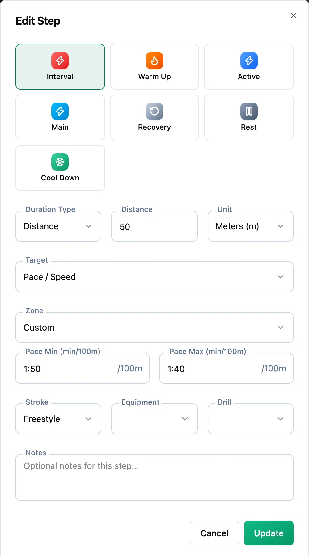Viewport: 309px width, 556px height.
Task: Open the Equipment dropdown
Action: tap(154, 419)
